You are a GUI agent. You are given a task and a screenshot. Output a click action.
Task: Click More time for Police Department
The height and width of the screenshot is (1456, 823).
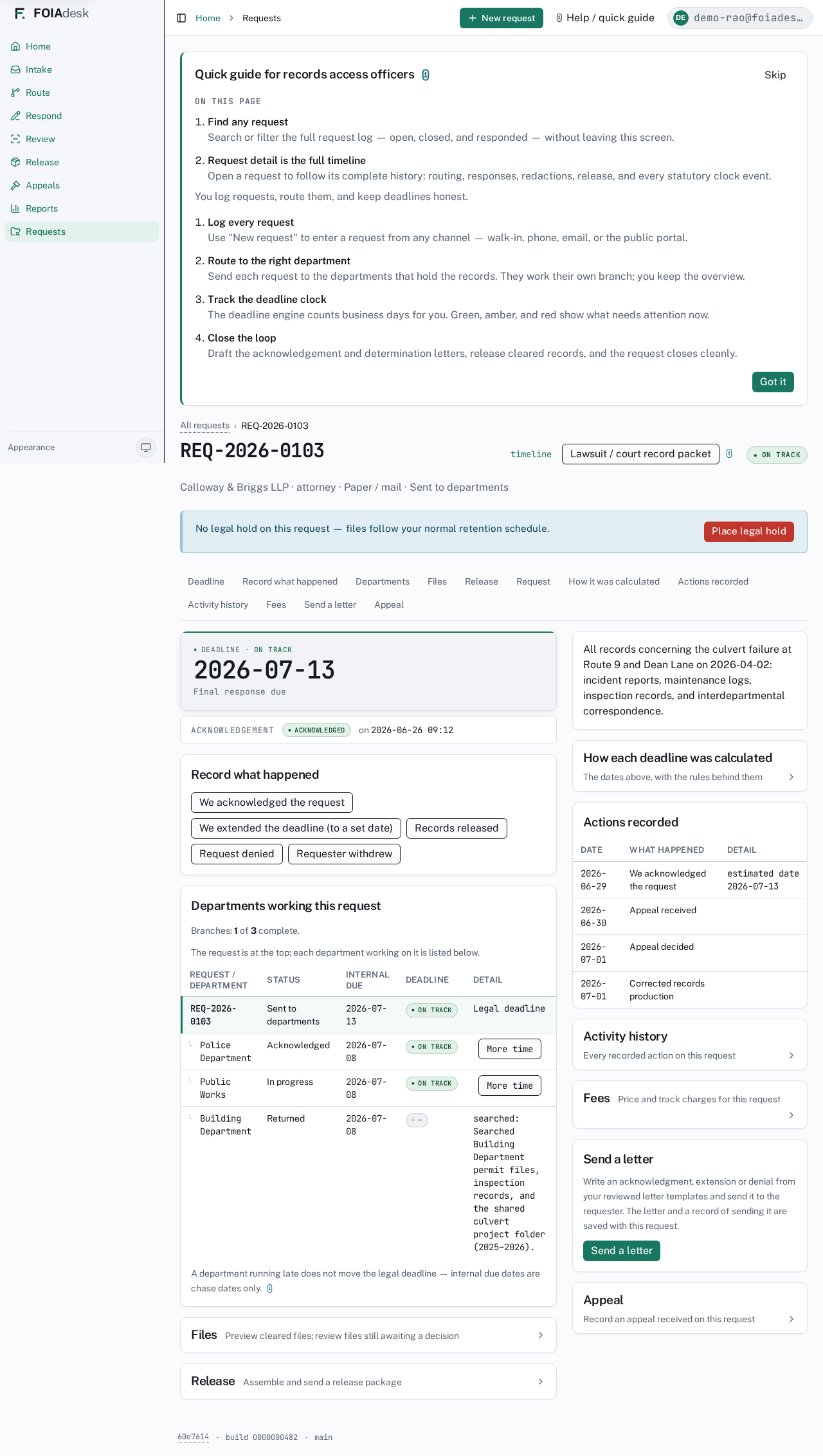pos(510,1049)
